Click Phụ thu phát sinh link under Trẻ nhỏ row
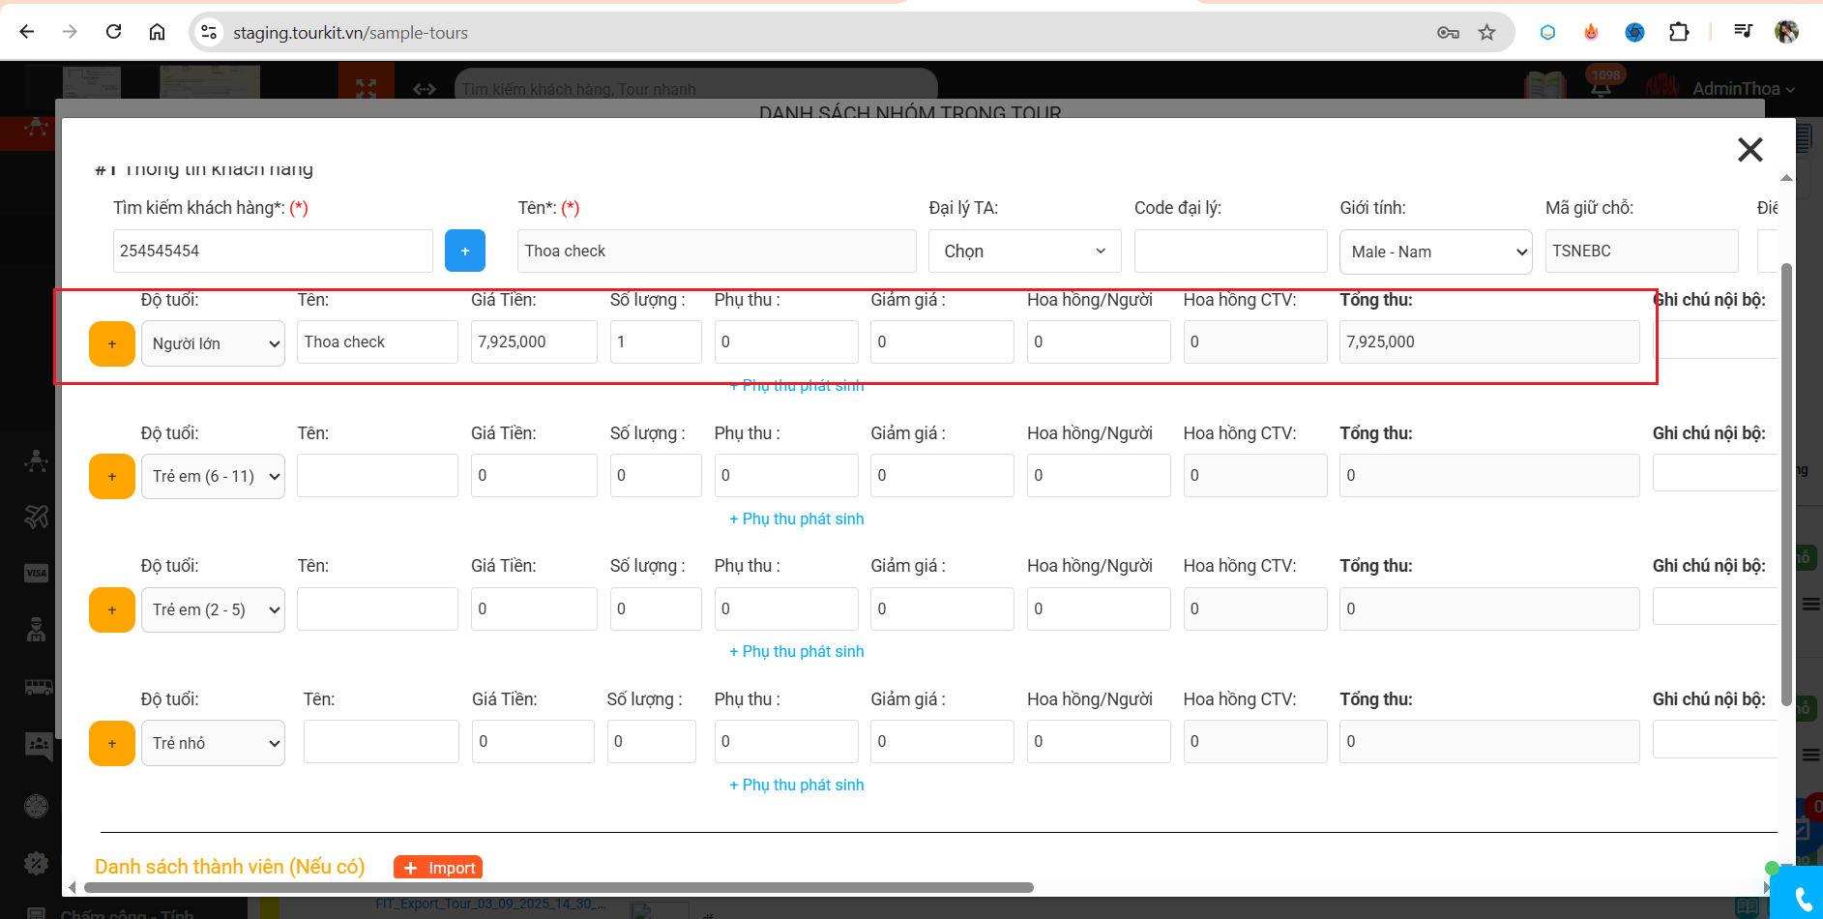Image resolution: width=1823 pixels, height=919 pixels. click(x=796, y=785)
